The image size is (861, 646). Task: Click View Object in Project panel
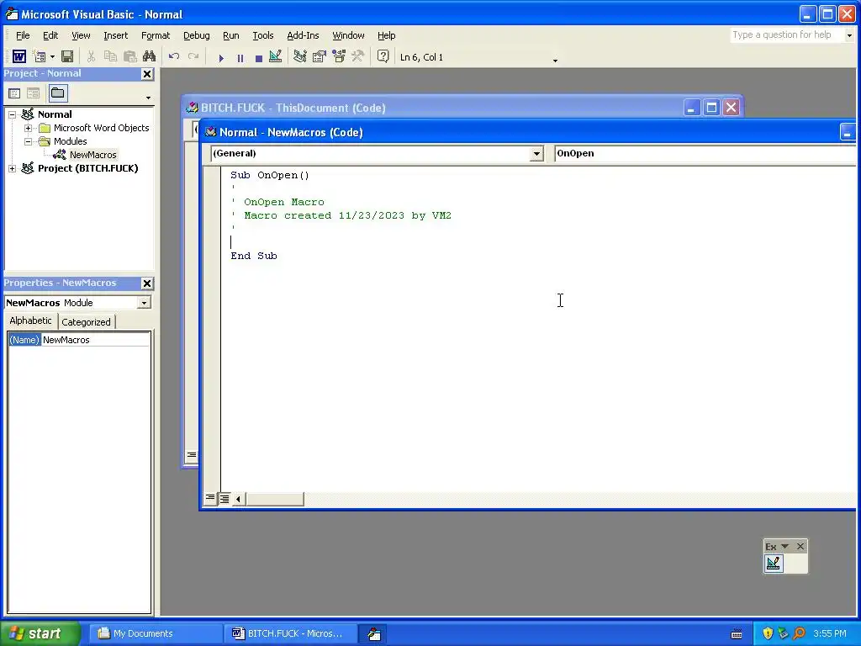[34, 93]
